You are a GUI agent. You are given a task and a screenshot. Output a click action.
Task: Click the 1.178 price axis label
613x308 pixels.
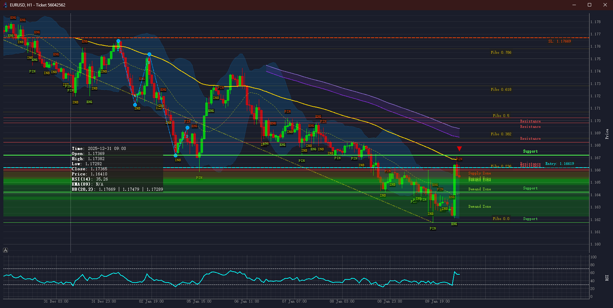coord(596,22)
